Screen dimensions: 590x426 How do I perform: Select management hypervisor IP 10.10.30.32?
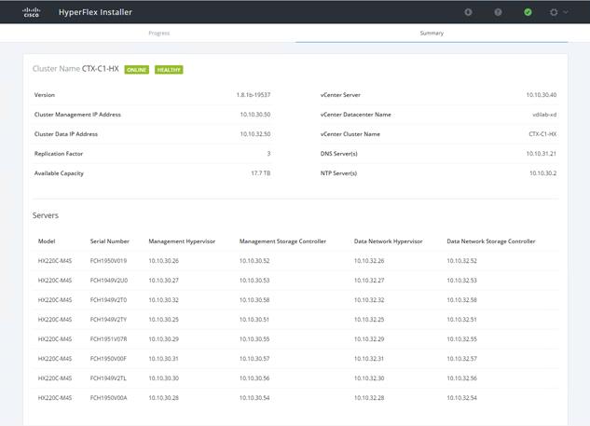163,300
